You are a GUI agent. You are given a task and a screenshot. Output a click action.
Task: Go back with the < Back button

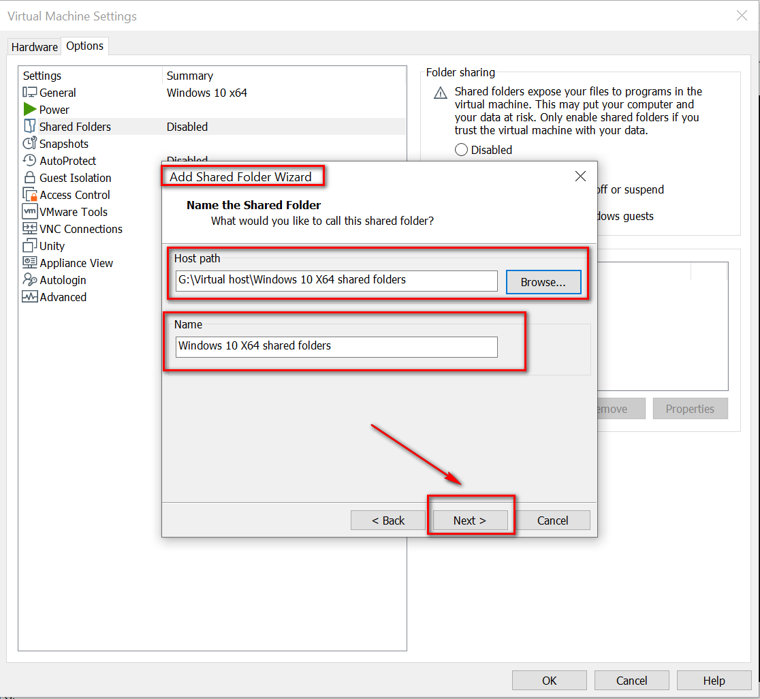point(387,520)
